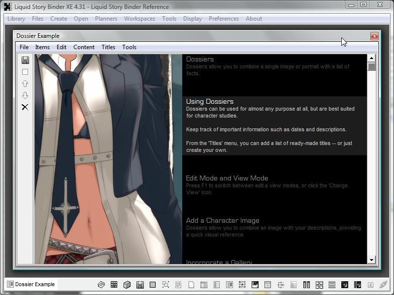Open the Titles menu in the Dossier window
Viewport: 394px width, 295px height.
point(108,47)
